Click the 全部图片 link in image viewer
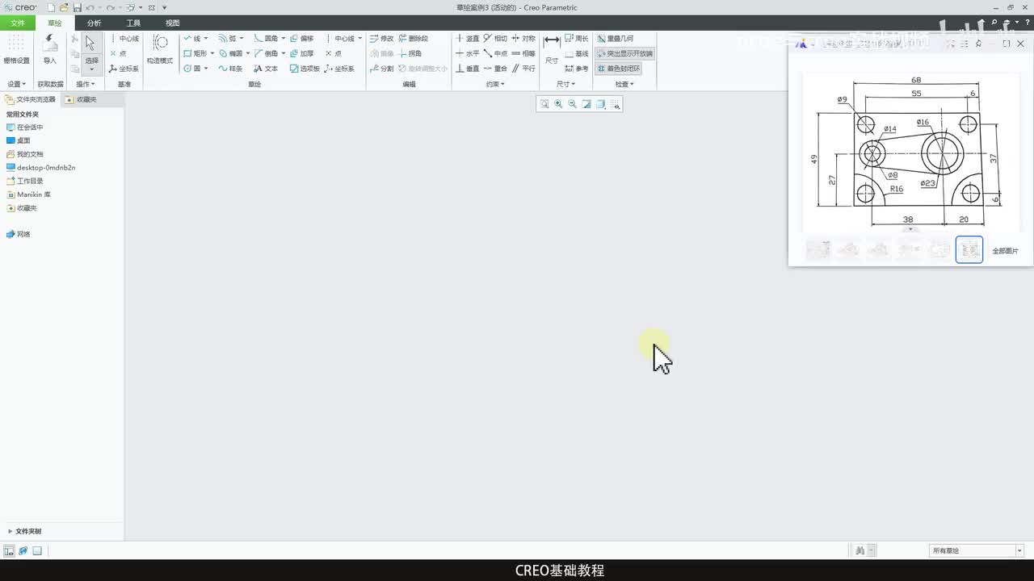 pyautogui.click(x=1005, y=251)
